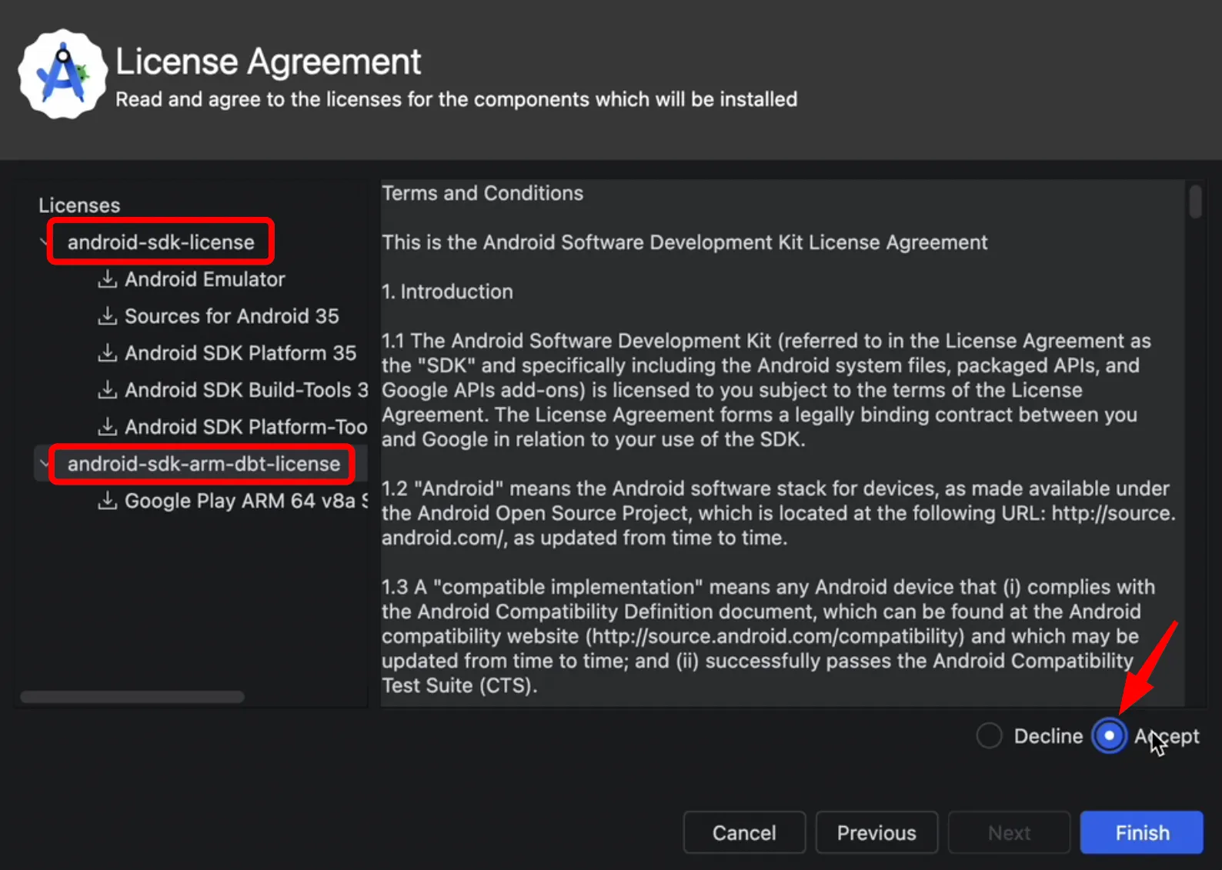This screenshot has width=1222, height=870.
Task: Go back with the Previous button
Action: (x=876, y=832)
